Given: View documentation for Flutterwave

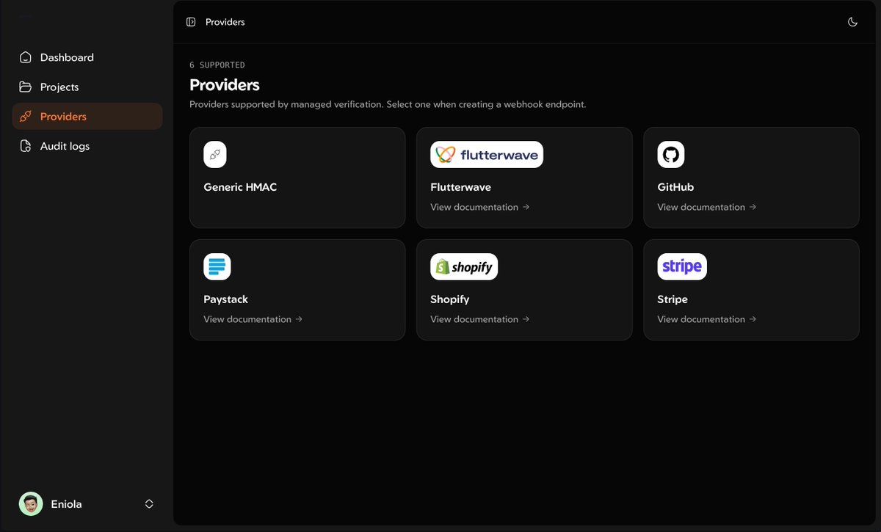Looking at the screenshot, I should tap(480, 207).
